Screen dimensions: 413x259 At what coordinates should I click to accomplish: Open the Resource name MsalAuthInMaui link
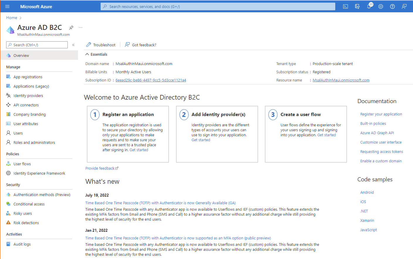(x=341, y=80)
